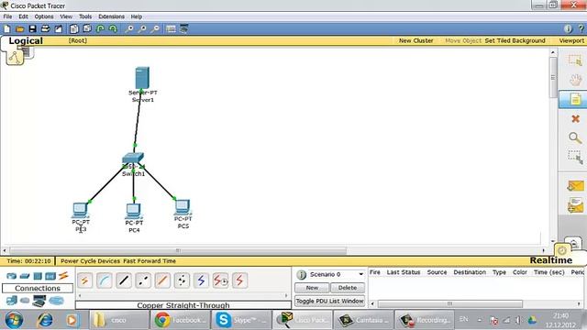Select the Server1 device in workspace
587x330 pixels.
(x=142, y=78)
